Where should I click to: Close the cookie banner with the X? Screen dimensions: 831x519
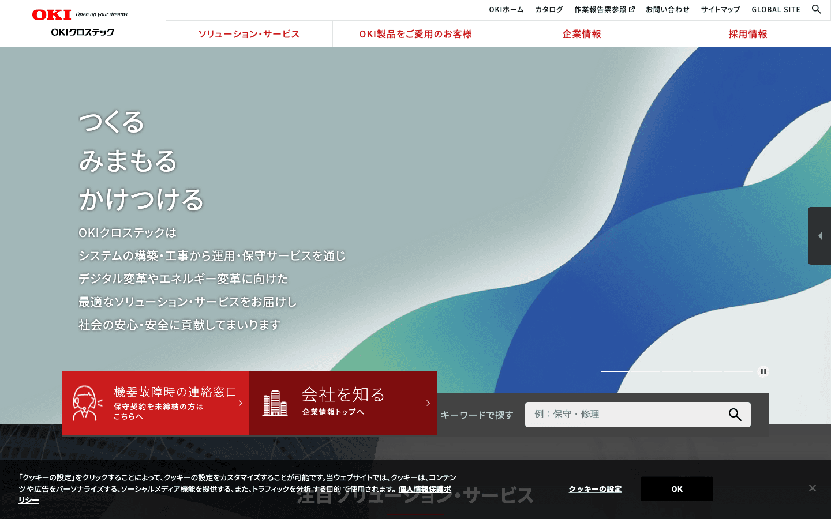(812, 488)
